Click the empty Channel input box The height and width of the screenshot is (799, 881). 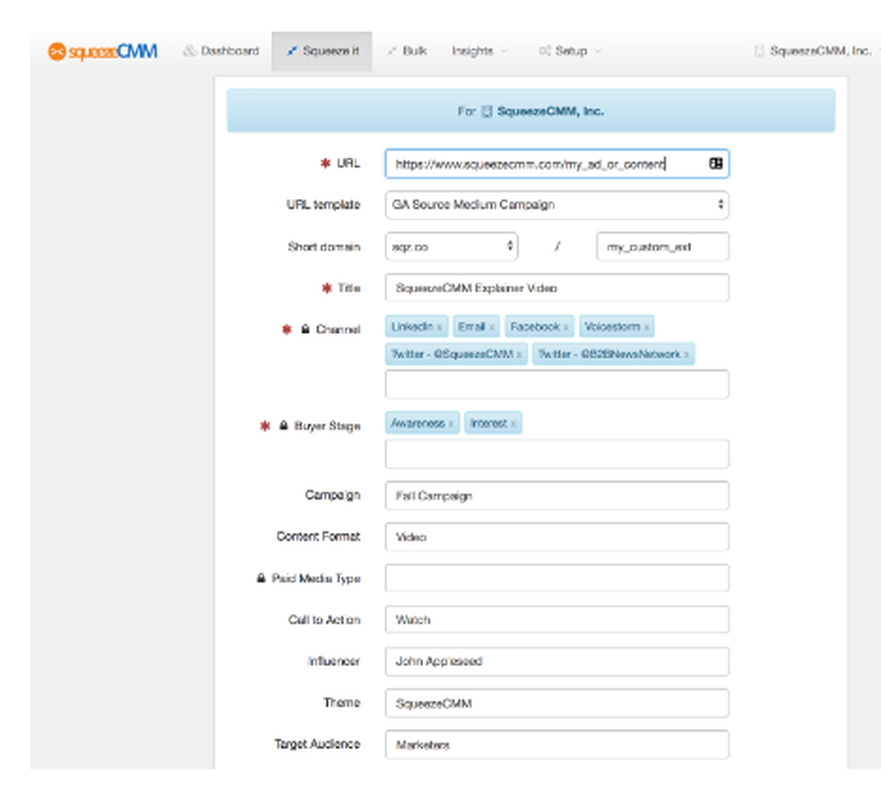click(x=557, y=384)
